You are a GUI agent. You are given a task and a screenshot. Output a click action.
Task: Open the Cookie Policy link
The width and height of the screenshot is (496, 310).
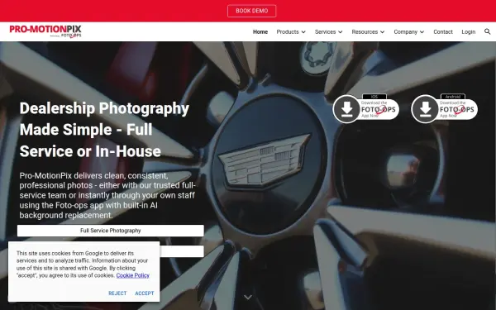coord(132,275)
